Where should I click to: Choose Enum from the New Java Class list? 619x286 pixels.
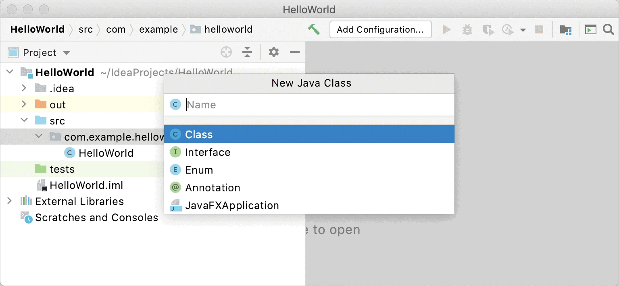tap(199, 170)
